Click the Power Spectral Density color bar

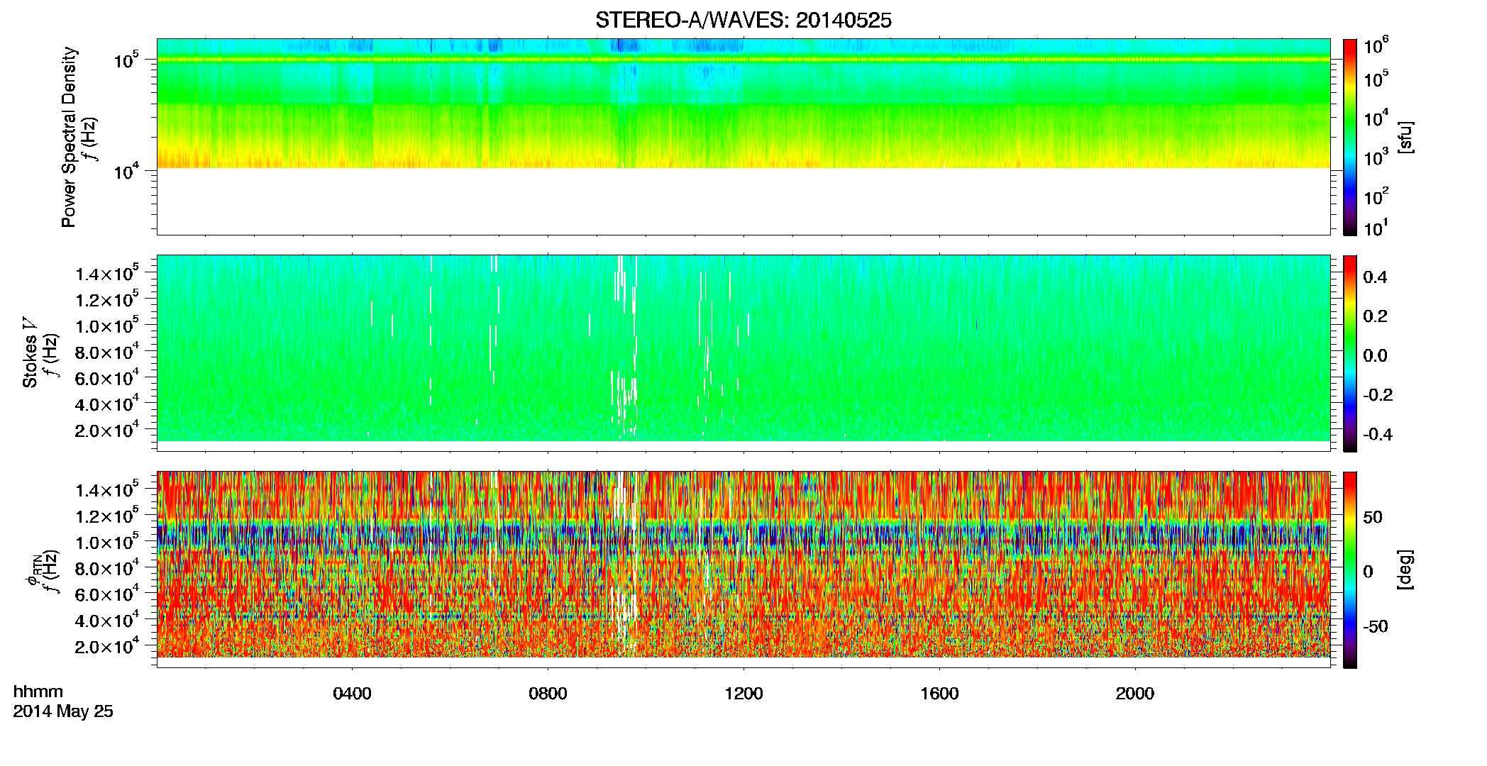pos(1350,137)
